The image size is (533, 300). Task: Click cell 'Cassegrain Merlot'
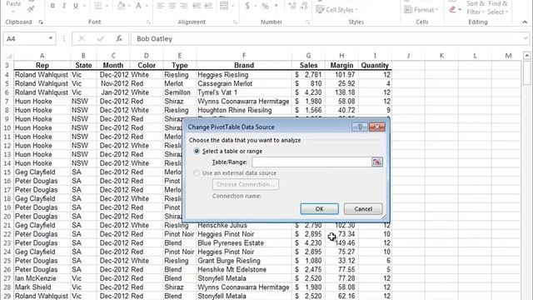244,83
